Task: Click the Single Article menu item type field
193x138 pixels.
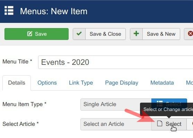Action: 116,104
